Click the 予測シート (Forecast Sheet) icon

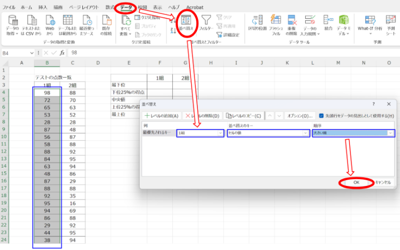tap(391, 24)
